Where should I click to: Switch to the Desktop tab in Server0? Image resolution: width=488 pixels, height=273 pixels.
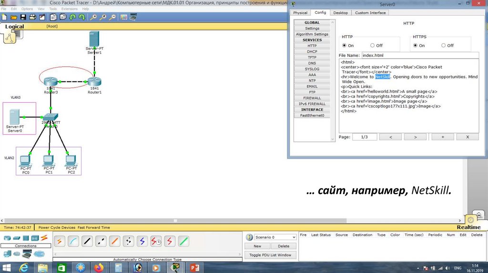[x=340, y=13]
